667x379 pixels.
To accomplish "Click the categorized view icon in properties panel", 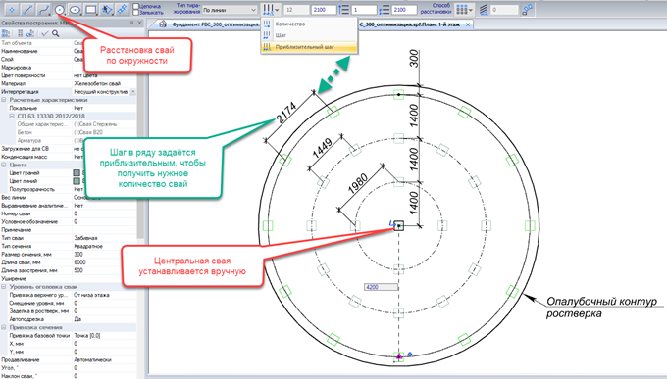I will tap(7, 33).
